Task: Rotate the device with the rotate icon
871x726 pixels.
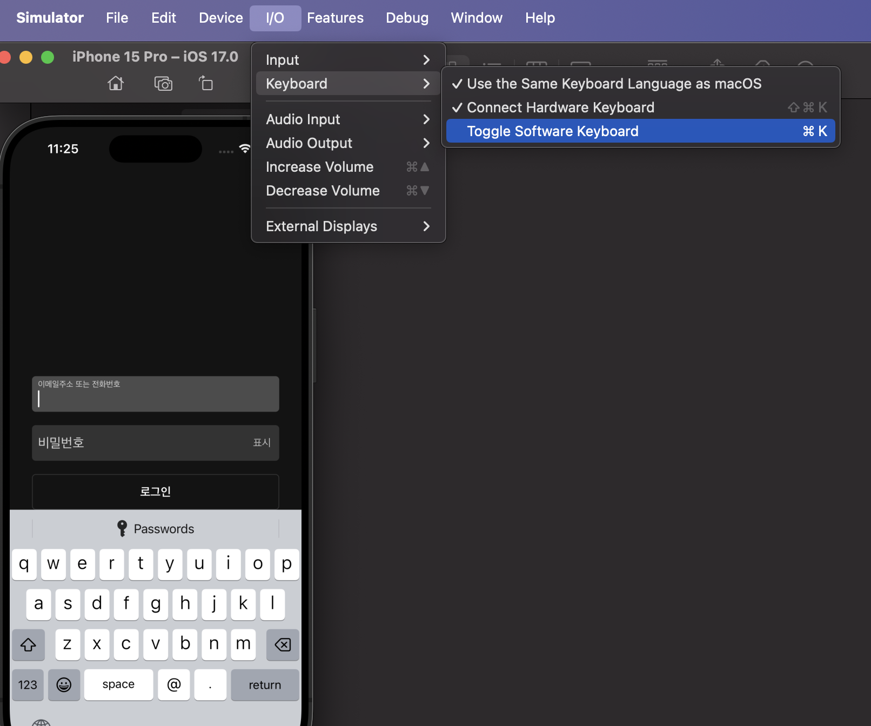Action: (206, 83)
